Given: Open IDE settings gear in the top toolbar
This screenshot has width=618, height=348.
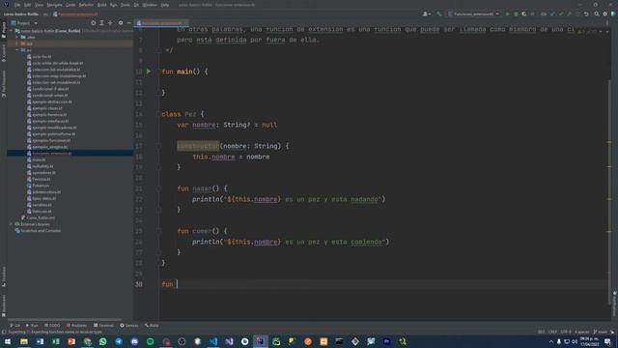Looking at the screenshot, I should tap(605, 14).
